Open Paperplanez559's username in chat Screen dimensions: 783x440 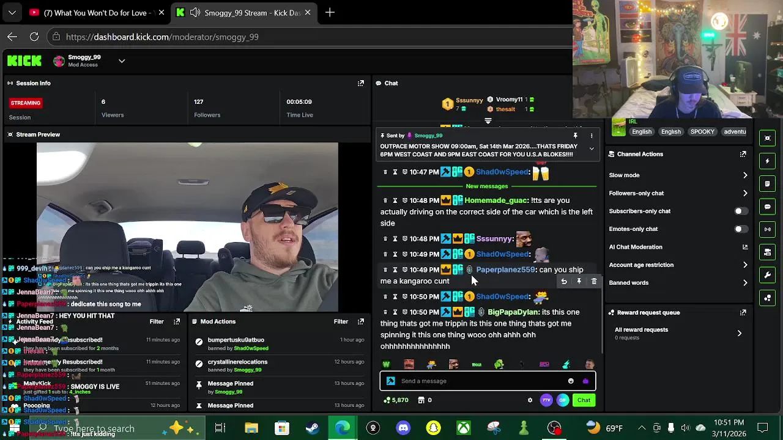click(505, 269)
